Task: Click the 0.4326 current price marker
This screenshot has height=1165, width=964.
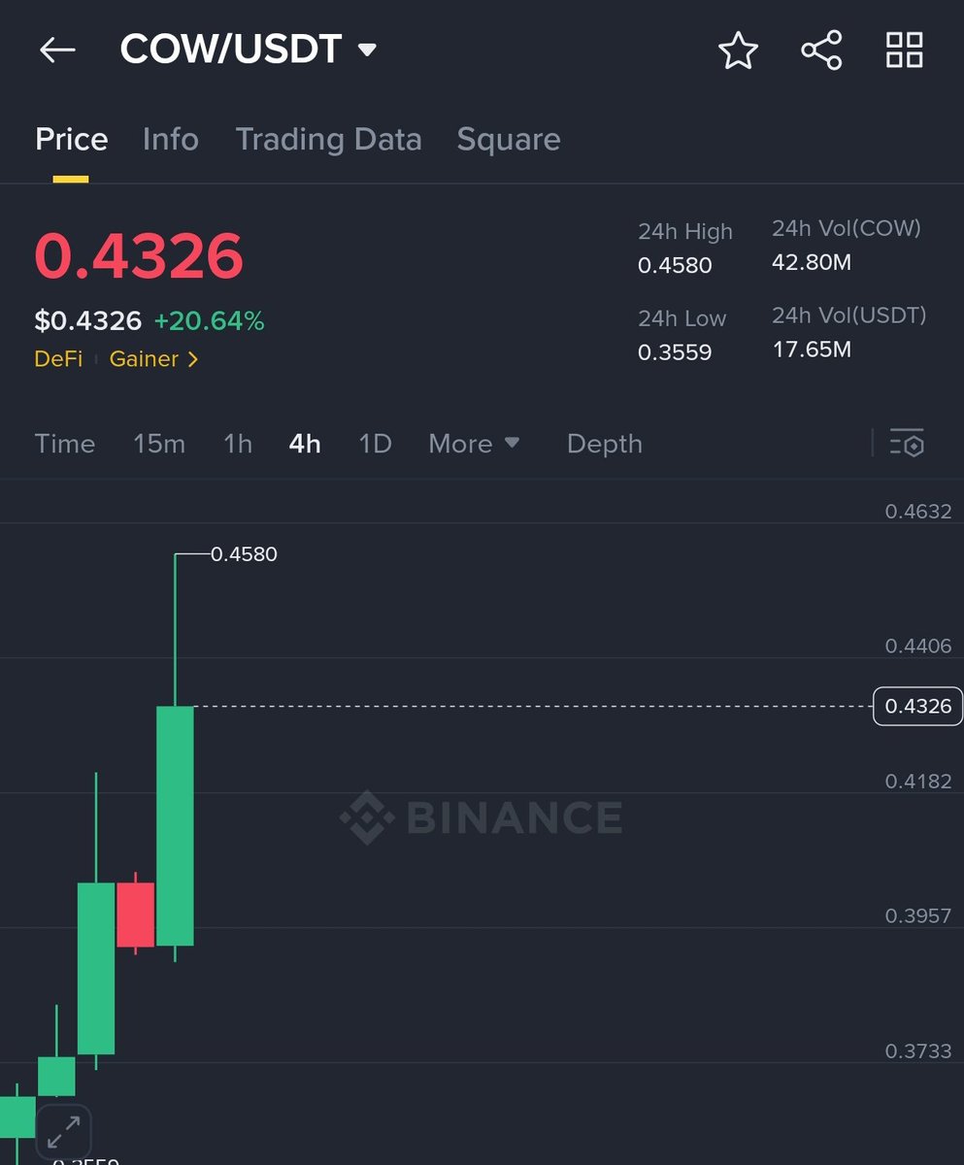Action: click(x=918, y=706)
